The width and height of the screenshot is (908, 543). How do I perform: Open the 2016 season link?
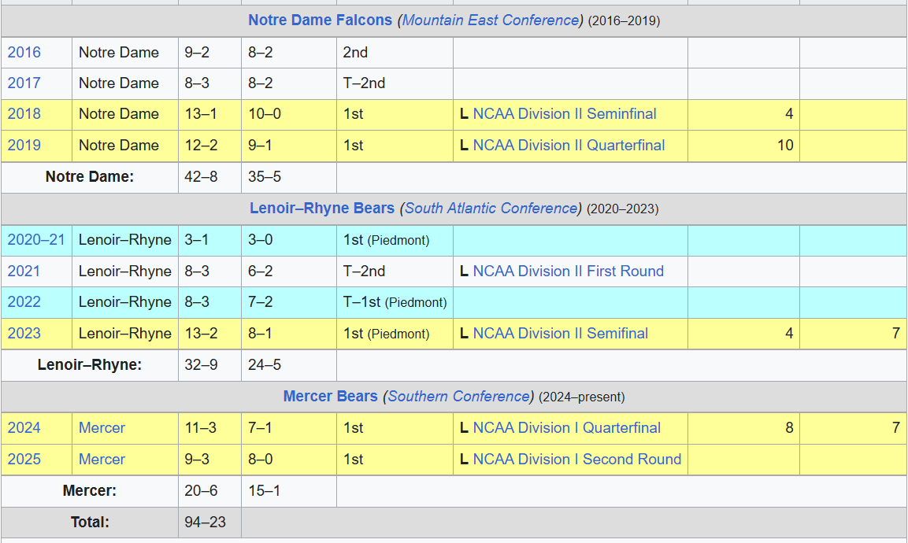point(24,53)
